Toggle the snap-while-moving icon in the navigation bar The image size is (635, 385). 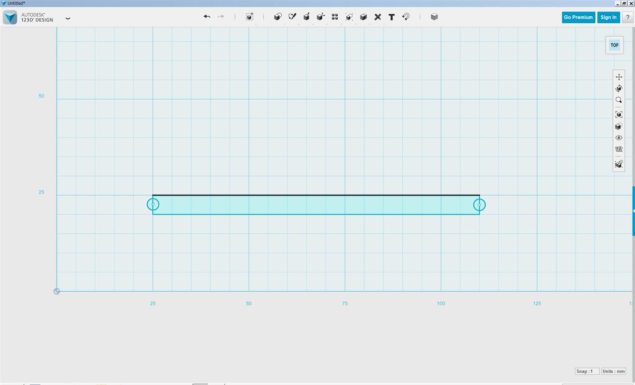tap(619, 164)
